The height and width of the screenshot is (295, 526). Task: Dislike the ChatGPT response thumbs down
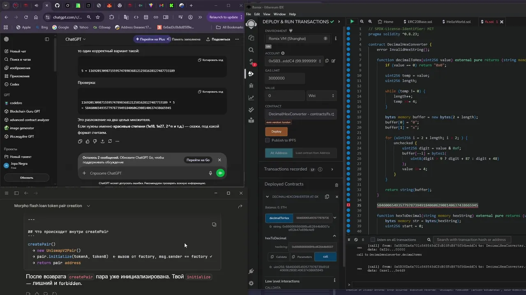click(x=95, y=141)
